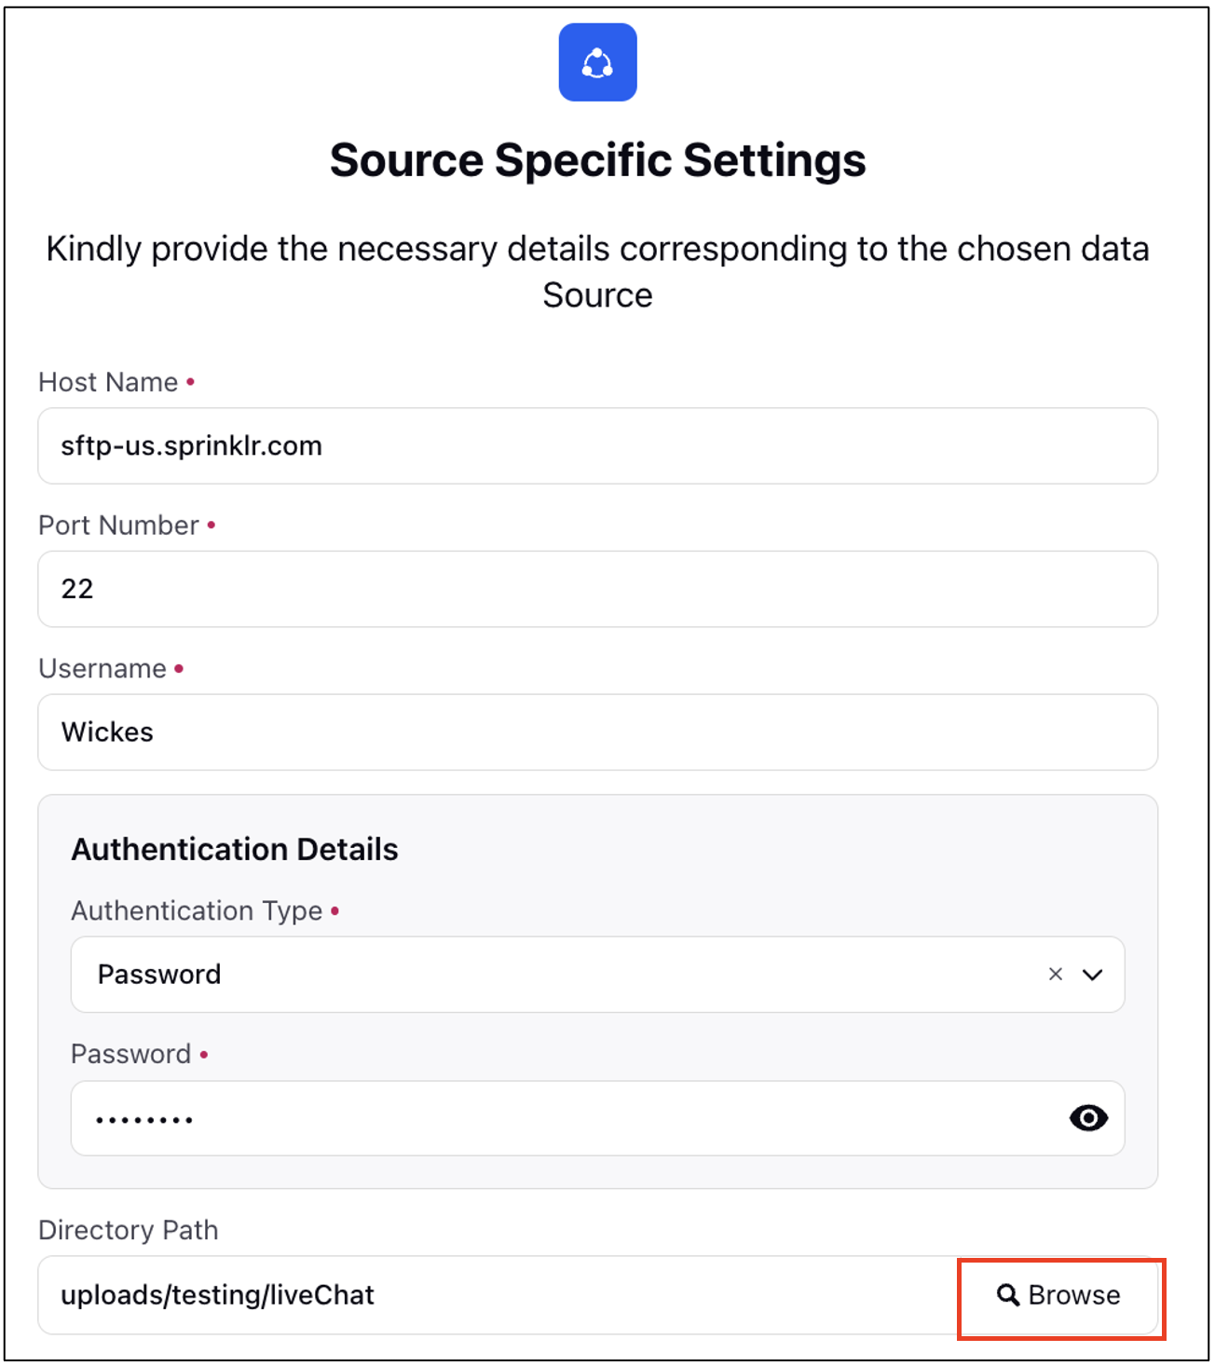Click the magnifier icon in Browse
The width and height of the screenshot is (1215, 1366).
tap(1008, 1294)
